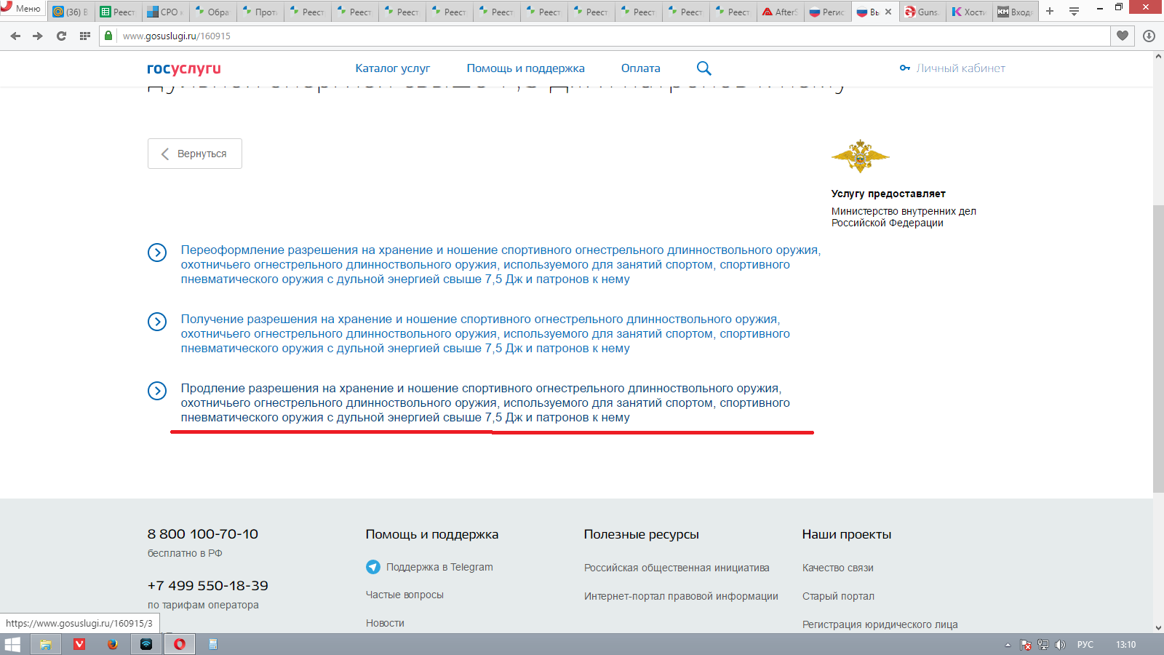This screenshot has width=1164, height=655.
Task: Open the volume tray icon
Action: point(1060,645)
